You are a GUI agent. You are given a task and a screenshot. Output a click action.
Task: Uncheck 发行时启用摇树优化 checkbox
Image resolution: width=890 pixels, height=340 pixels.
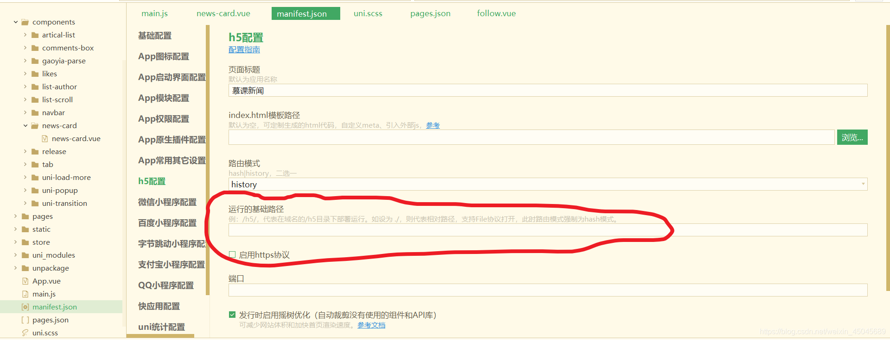(232, 315)
